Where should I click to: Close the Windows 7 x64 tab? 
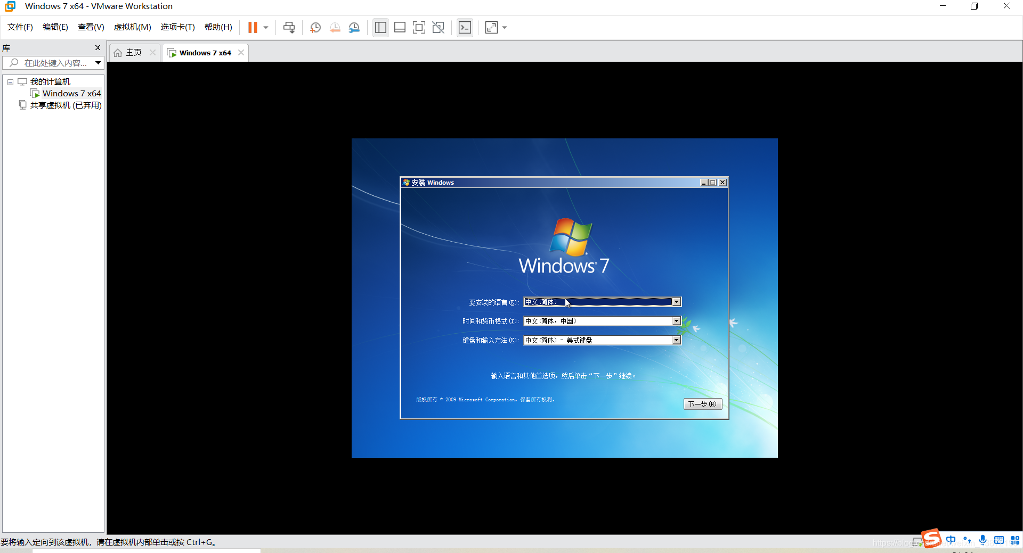tap(241, 52)
